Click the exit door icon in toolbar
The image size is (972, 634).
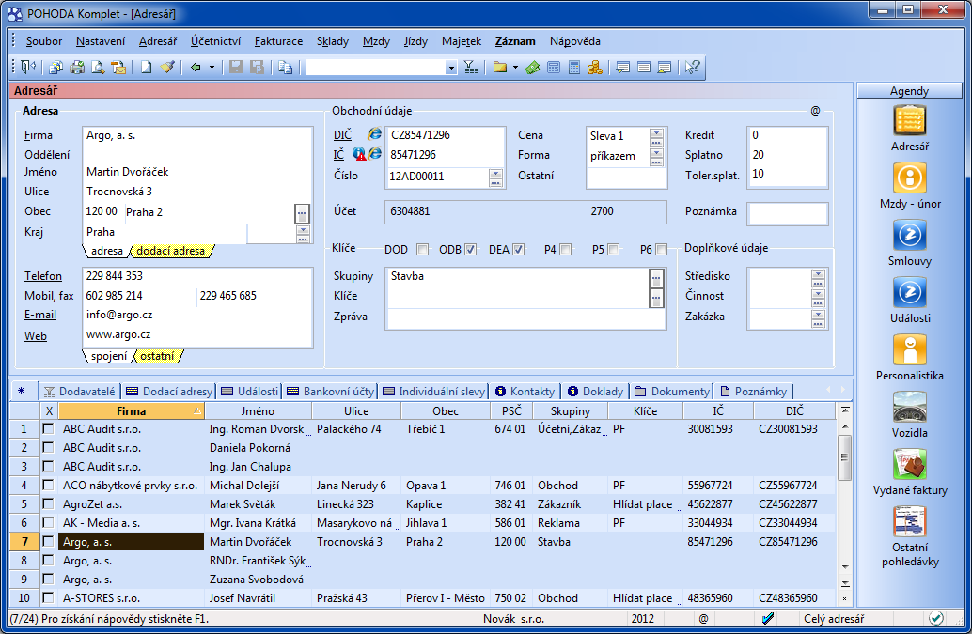pos(28,67)
